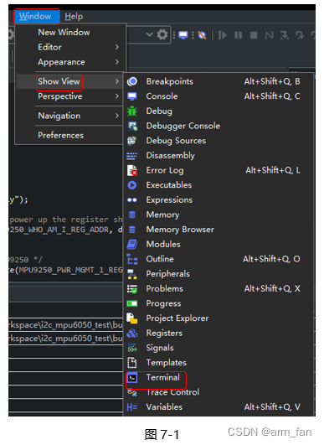Click the Variables icon
Viewport: 324px width, 445px height.
[132, 407]
